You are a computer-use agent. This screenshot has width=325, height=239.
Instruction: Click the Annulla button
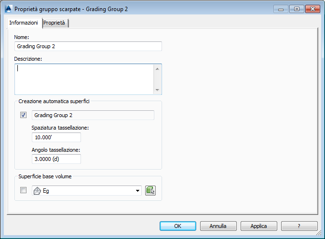click(218, 226)
